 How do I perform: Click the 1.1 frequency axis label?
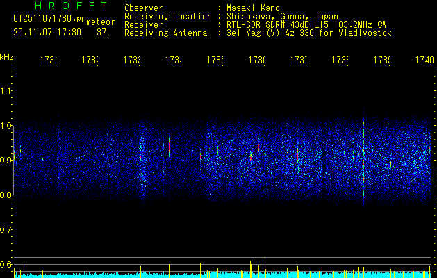(x=6, y=90)
